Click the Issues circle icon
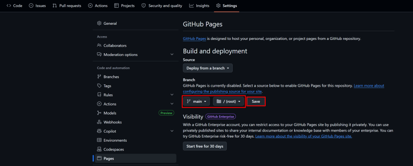 click(31, 6)
